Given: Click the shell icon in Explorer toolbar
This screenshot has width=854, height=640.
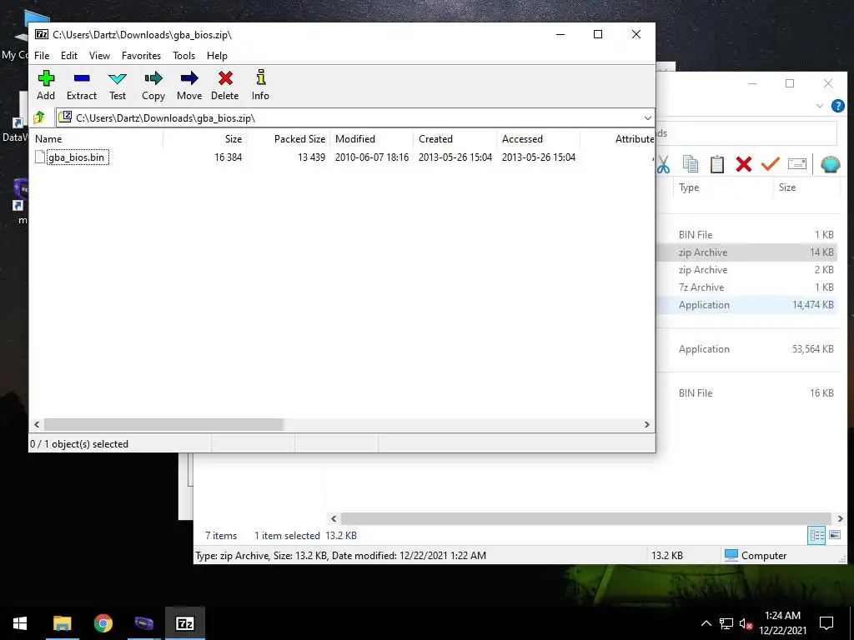Looking at the screenshot, I should point(830,164).
